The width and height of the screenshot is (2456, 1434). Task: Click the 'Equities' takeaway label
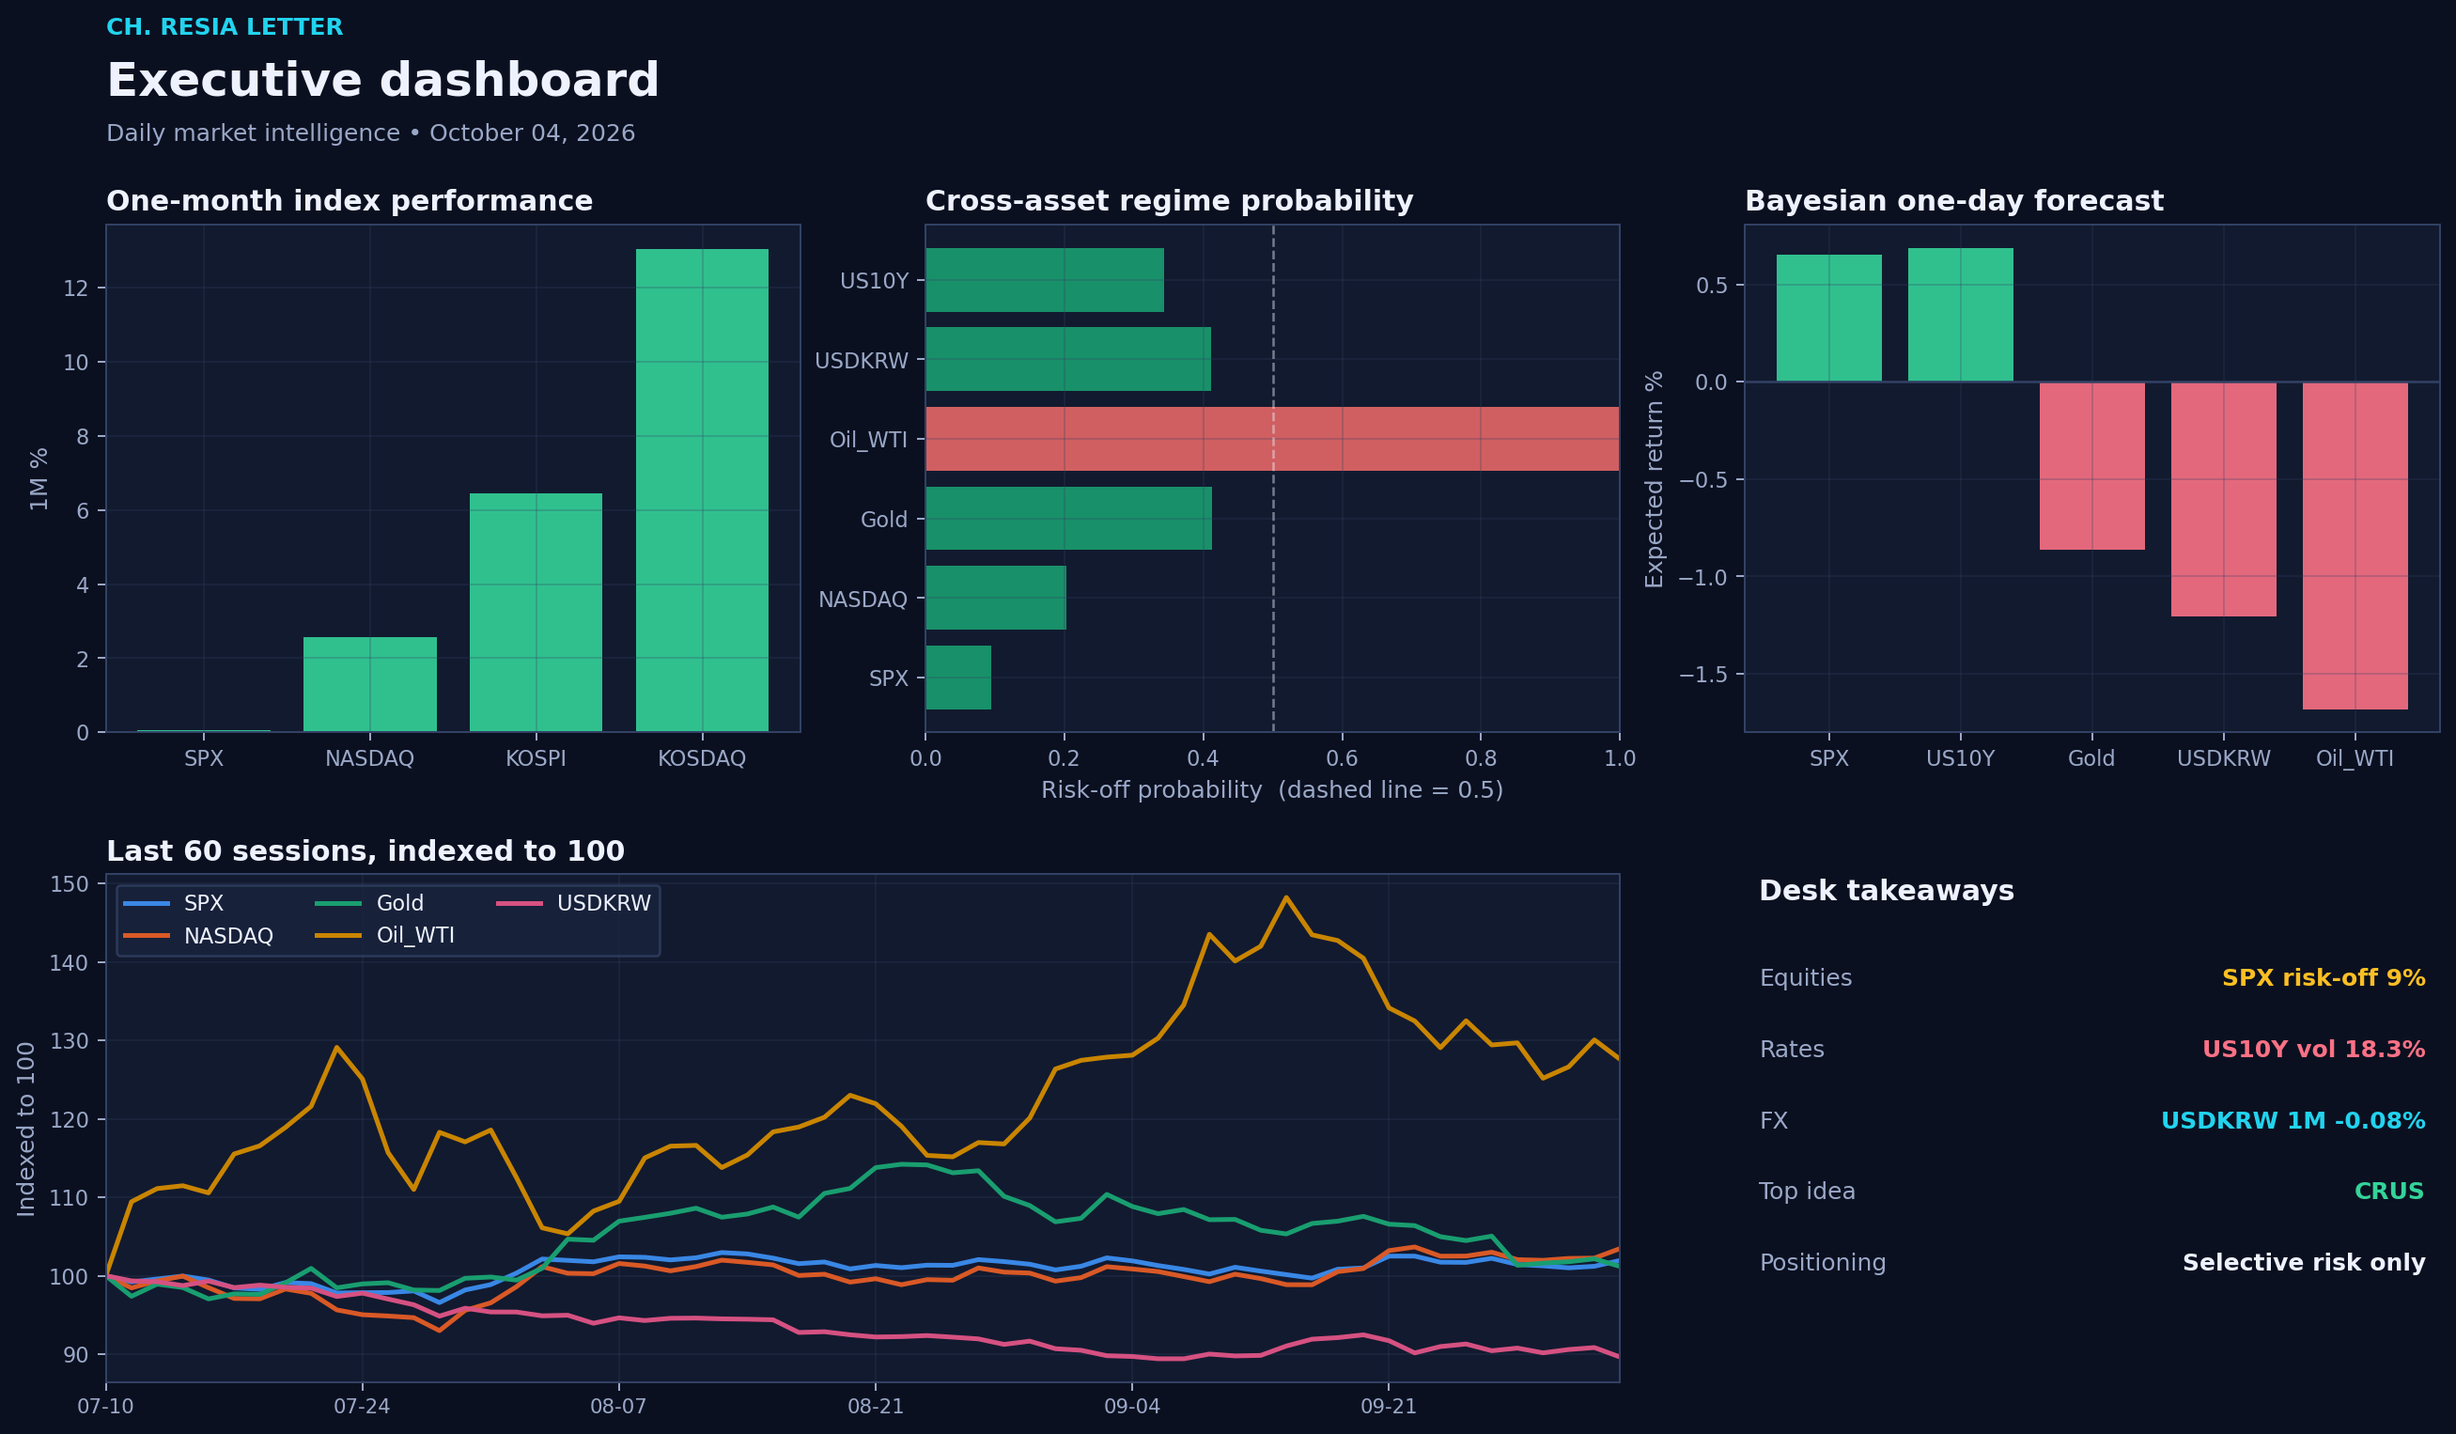[1806, 978]
